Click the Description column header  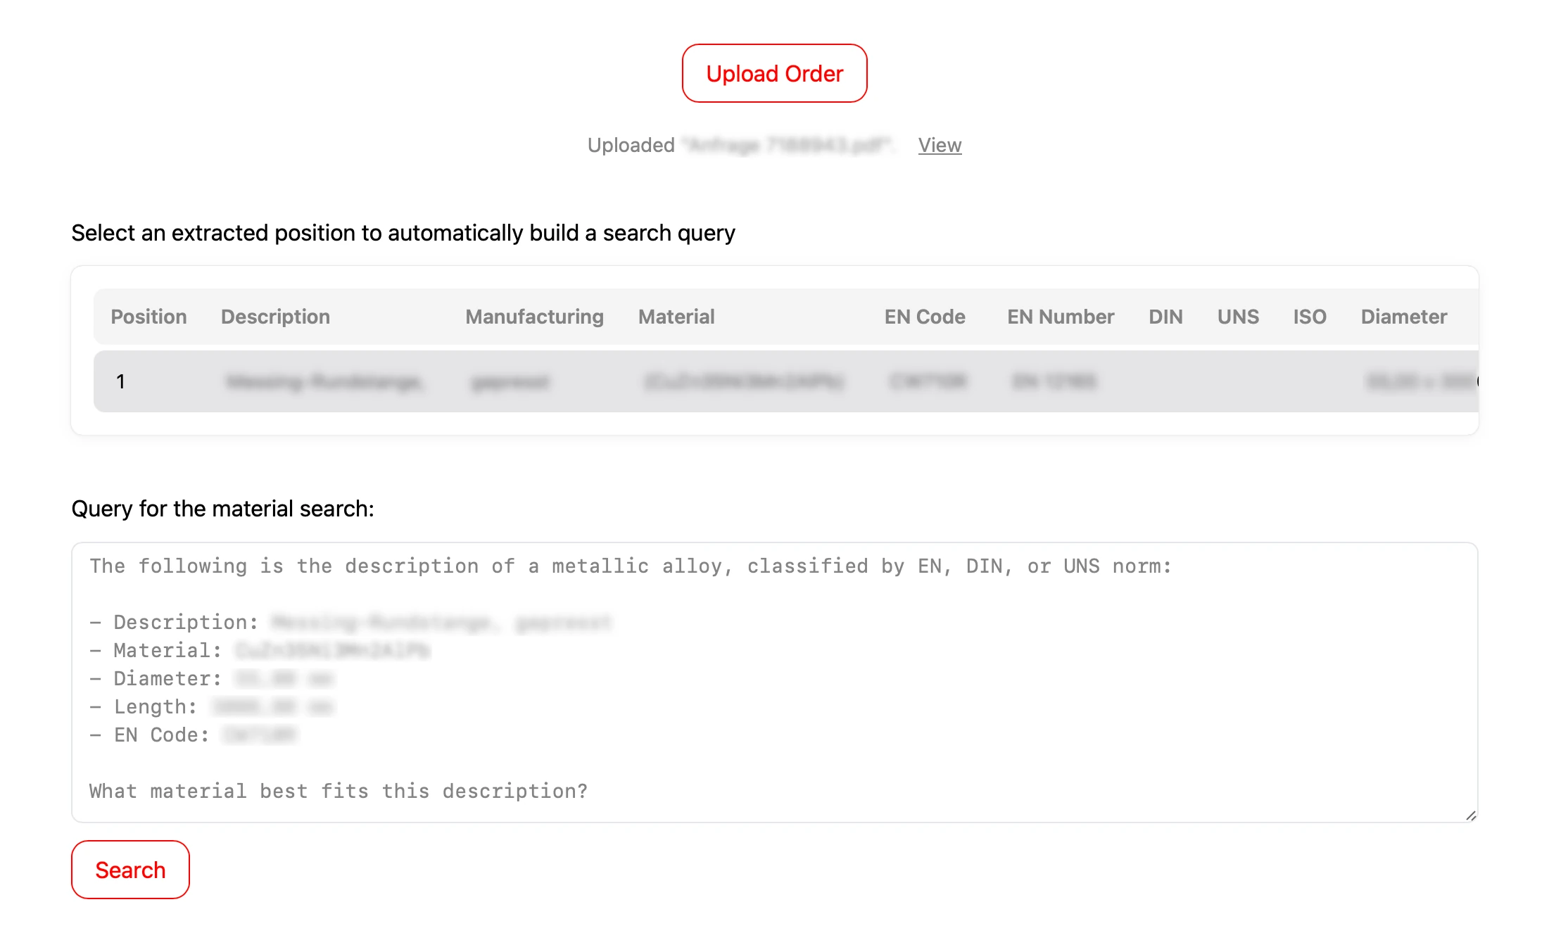(275, 317)
